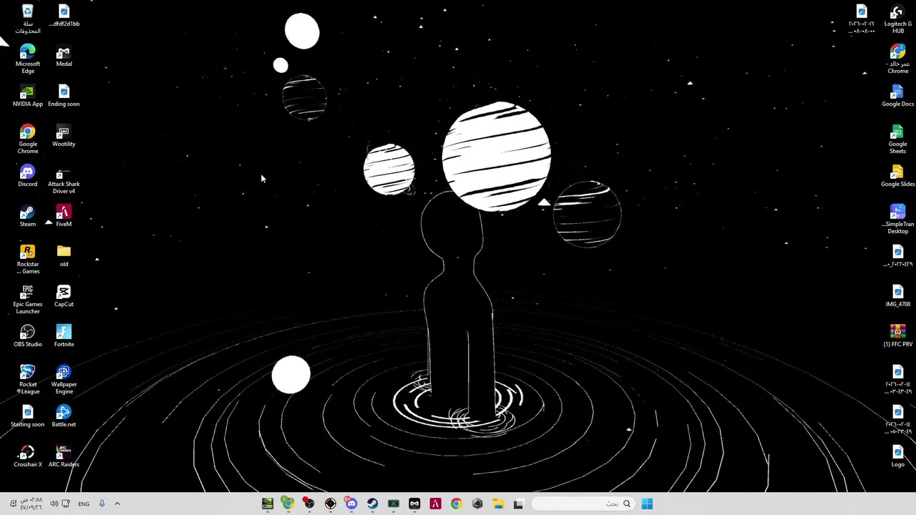Open FiveM from the taskbar

[435, 504]
